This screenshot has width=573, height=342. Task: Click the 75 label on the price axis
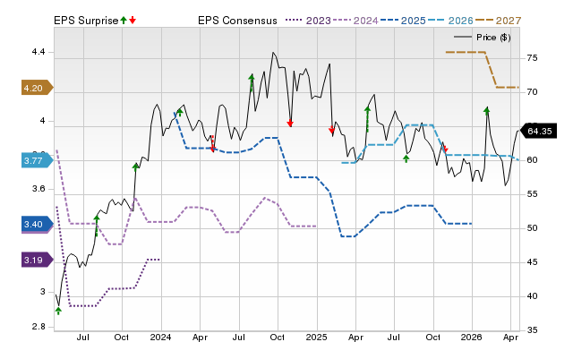pos(532,58)
